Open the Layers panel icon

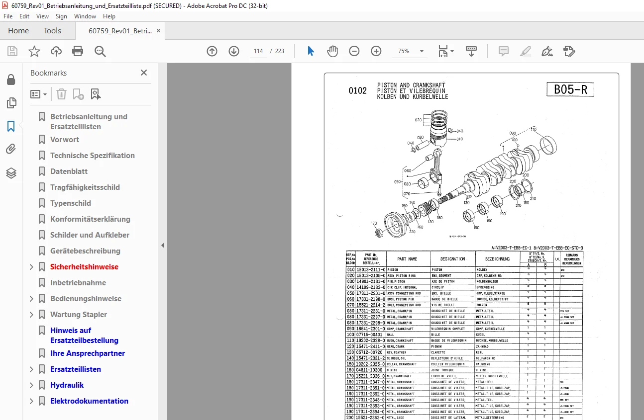[x=11, y=173]
